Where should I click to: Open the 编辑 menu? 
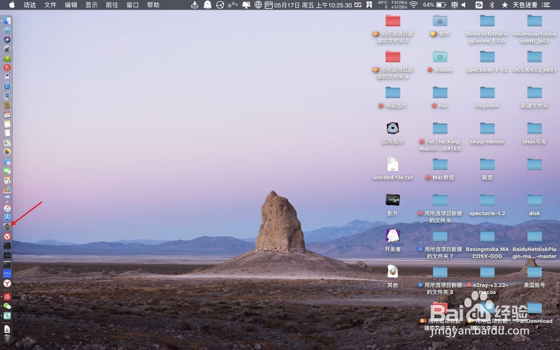[x=71, y=4]
